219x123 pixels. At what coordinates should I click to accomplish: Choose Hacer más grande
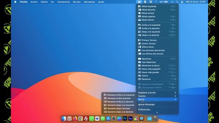(x=157, y=72)
